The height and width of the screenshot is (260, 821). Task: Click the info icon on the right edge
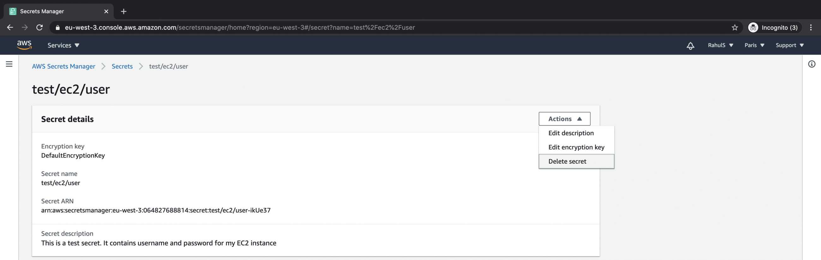coord(812,64)
